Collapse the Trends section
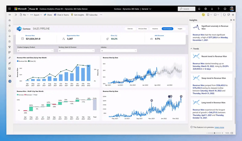 coord(191,48)
